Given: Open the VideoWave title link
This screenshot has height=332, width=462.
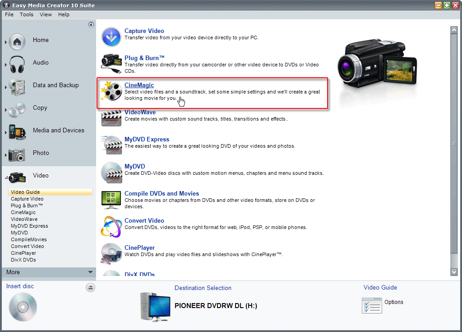Looking at the screenshot, I should tap(140, 112).
